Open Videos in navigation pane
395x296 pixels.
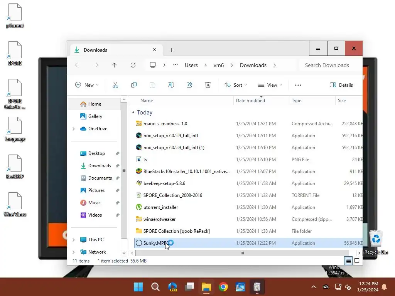coord(94,215)
